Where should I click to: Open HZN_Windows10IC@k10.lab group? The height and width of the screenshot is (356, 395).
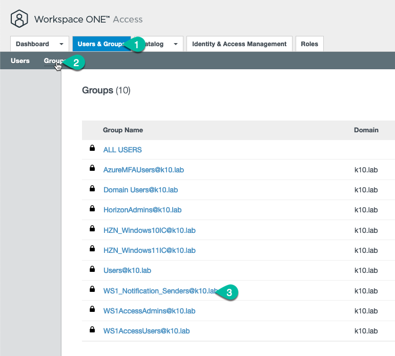tap(150, 230)
